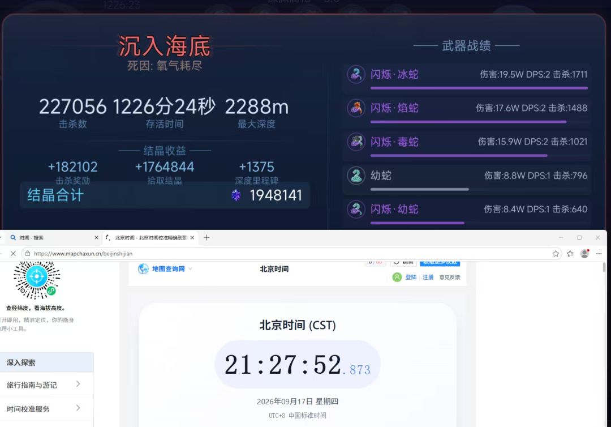Switch to the 北京时间 browser tab
The image size is (611, 427).
click(150, 237)
